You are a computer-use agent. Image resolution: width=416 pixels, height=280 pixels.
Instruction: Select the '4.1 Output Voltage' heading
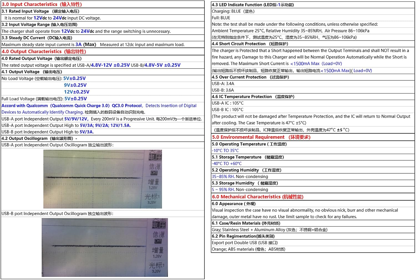tap(32, 72)
